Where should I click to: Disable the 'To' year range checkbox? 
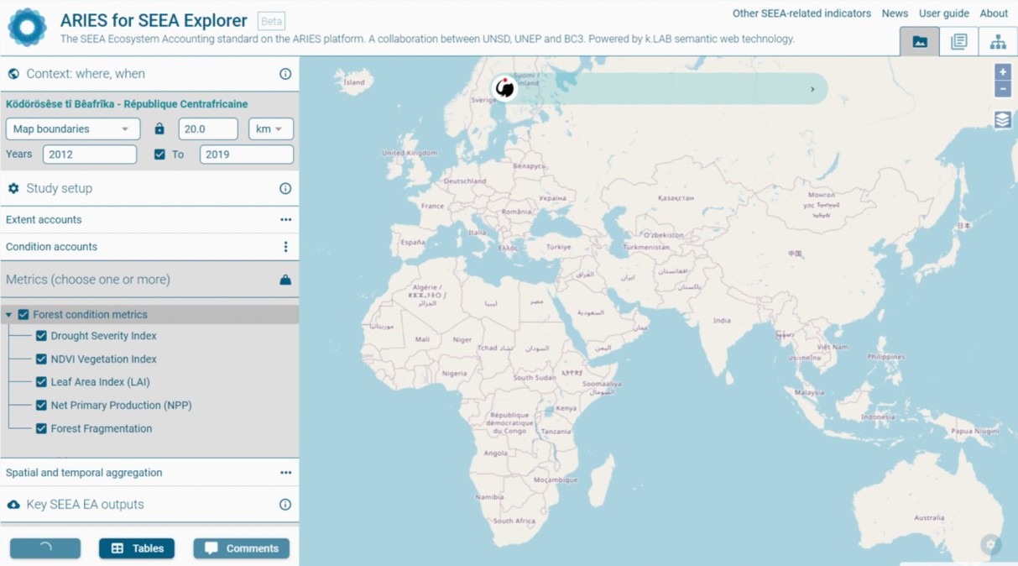coord(159,155)
